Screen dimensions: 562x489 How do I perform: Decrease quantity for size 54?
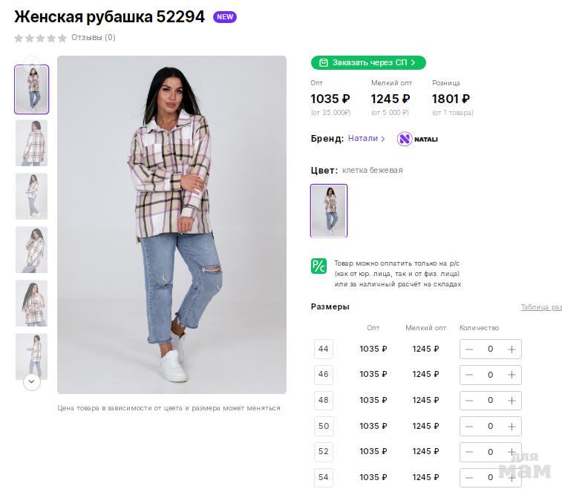point(469,477)
